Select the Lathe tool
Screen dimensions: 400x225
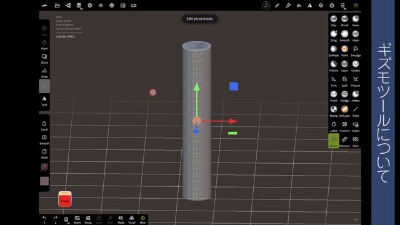334,126
